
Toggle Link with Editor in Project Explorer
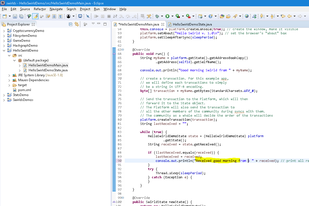click(77, 24)
